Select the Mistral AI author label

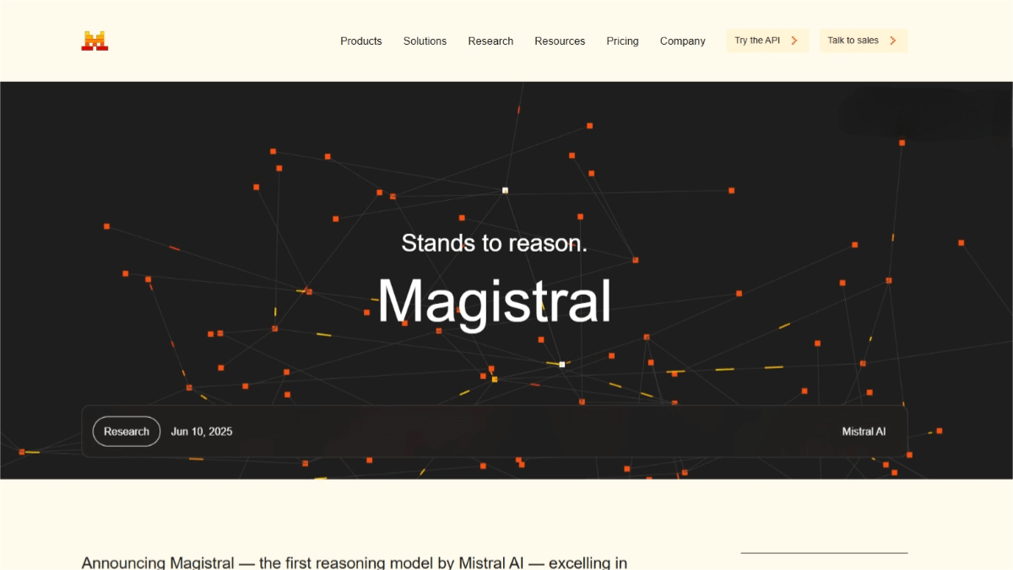coord(864,432)
